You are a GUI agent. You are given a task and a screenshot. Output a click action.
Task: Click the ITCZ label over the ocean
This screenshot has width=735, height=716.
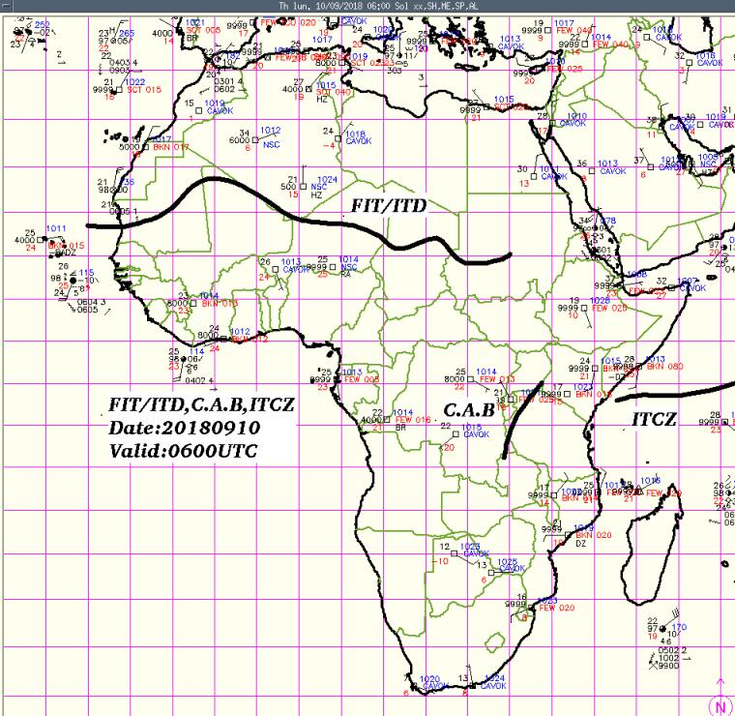click(x=654, y=419)
